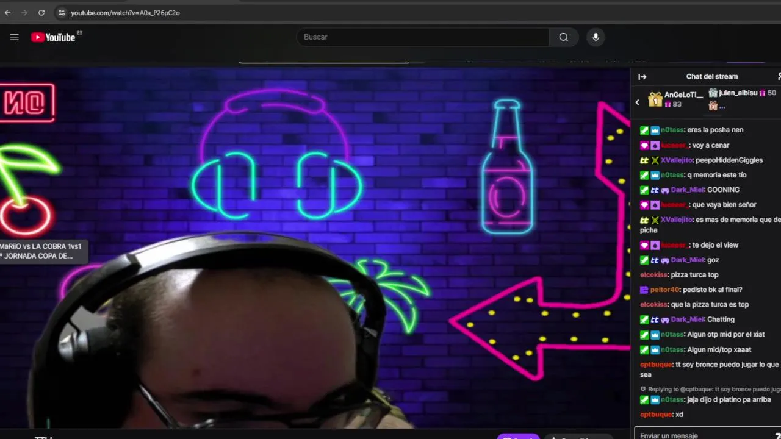Expand gift leaderboard with left chevron
The width and height of the screenshot is (781, 439).
pyautogui.click(x=638, y=102)
